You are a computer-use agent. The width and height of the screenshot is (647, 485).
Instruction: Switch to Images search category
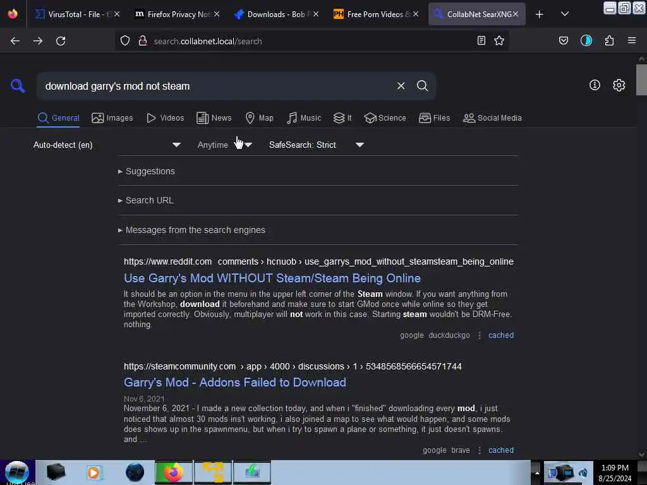(112, 118)
